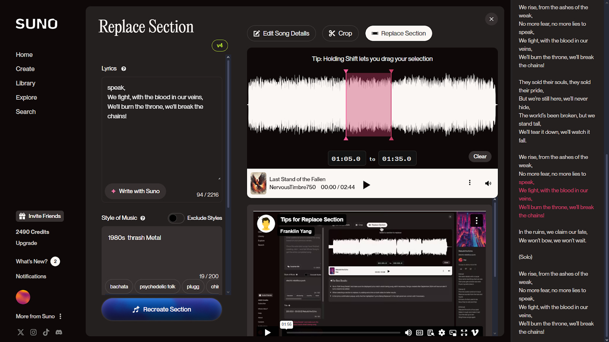Toggle video closed captions icon
The image size is (609, 342).
tap(419, 332)
